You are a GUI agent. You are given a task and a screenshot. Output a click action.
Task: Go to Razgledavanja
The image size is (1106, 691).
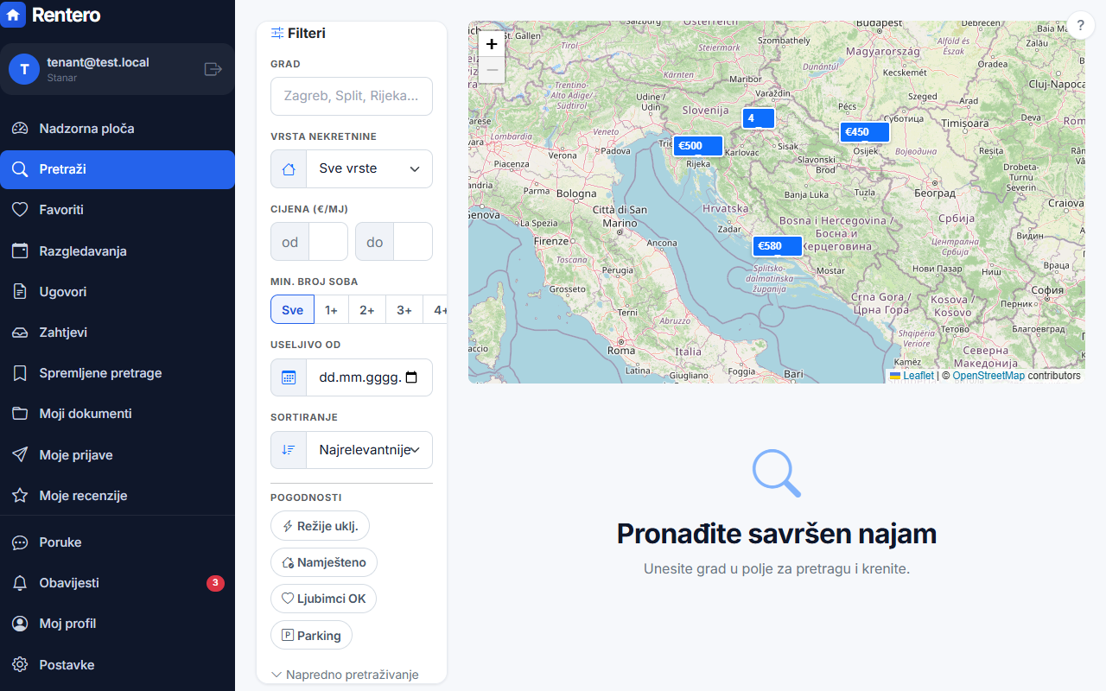(118, 251)
